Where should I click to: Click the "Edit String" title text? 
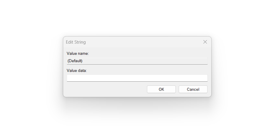(x=76, y=42)
